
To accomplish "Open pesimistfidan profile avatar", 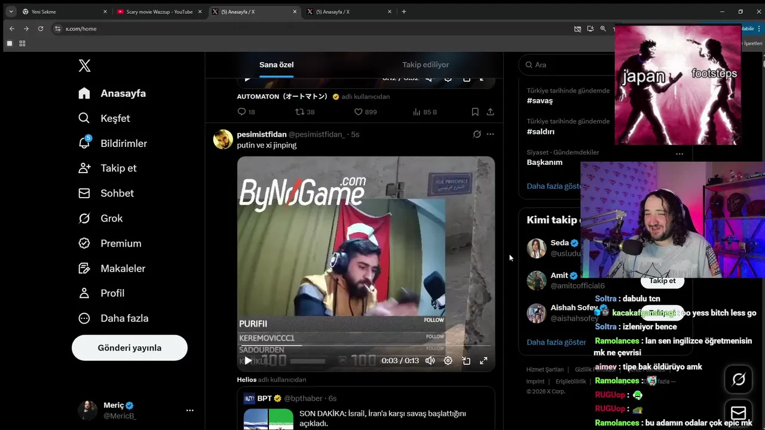I will point(223,139).
